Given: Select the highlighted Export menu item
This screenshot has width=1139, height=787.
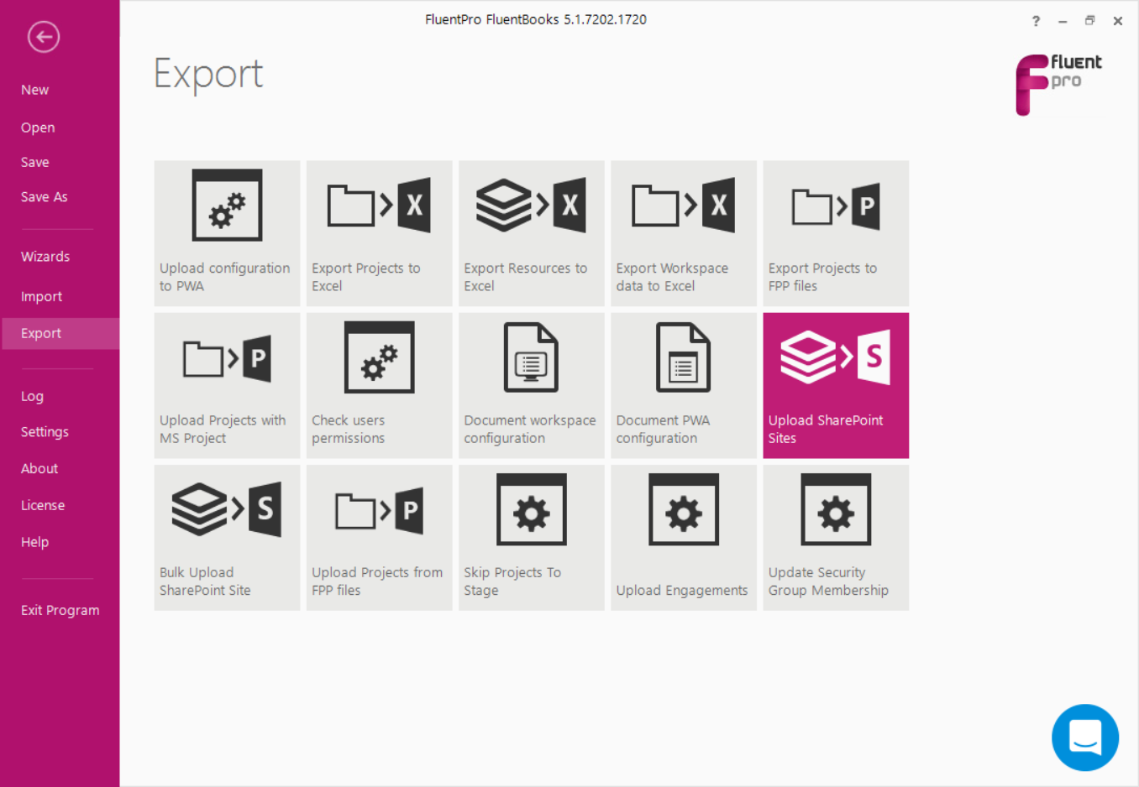Looking at the screenshot, I should [x=60, y=333].
